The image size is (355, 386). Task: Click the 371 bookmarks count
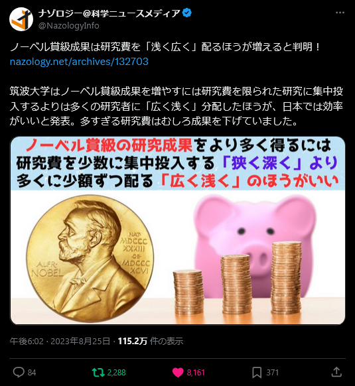pos(273,373)
